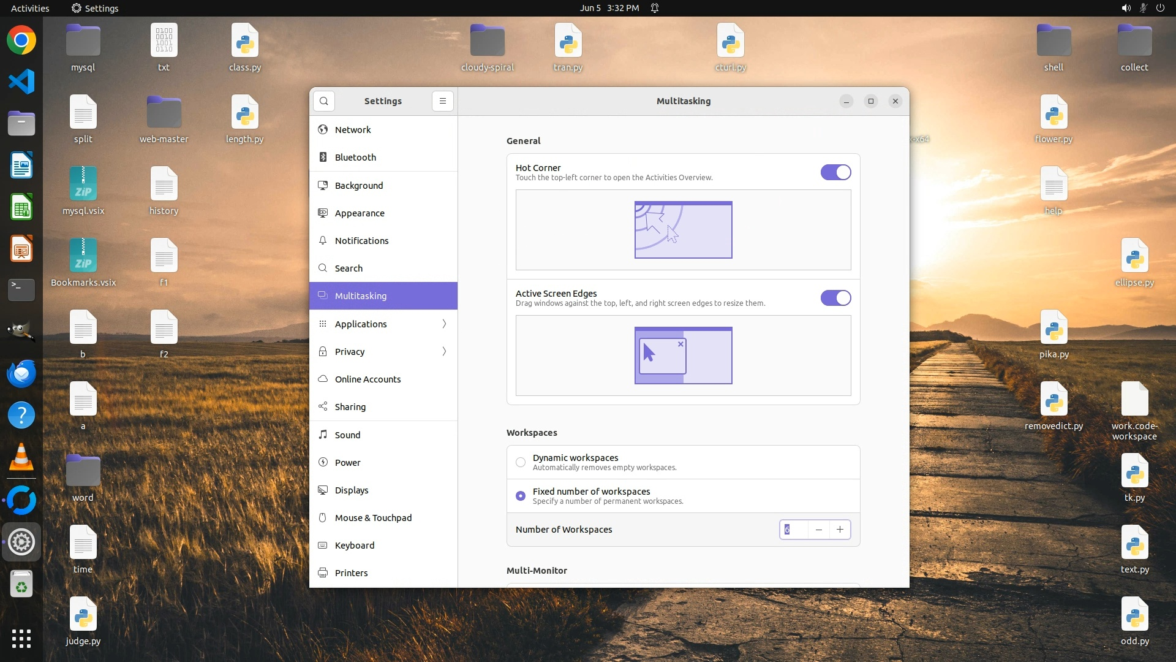
Task: Disable the Hot Corner switch
Action: click(835, 172)
